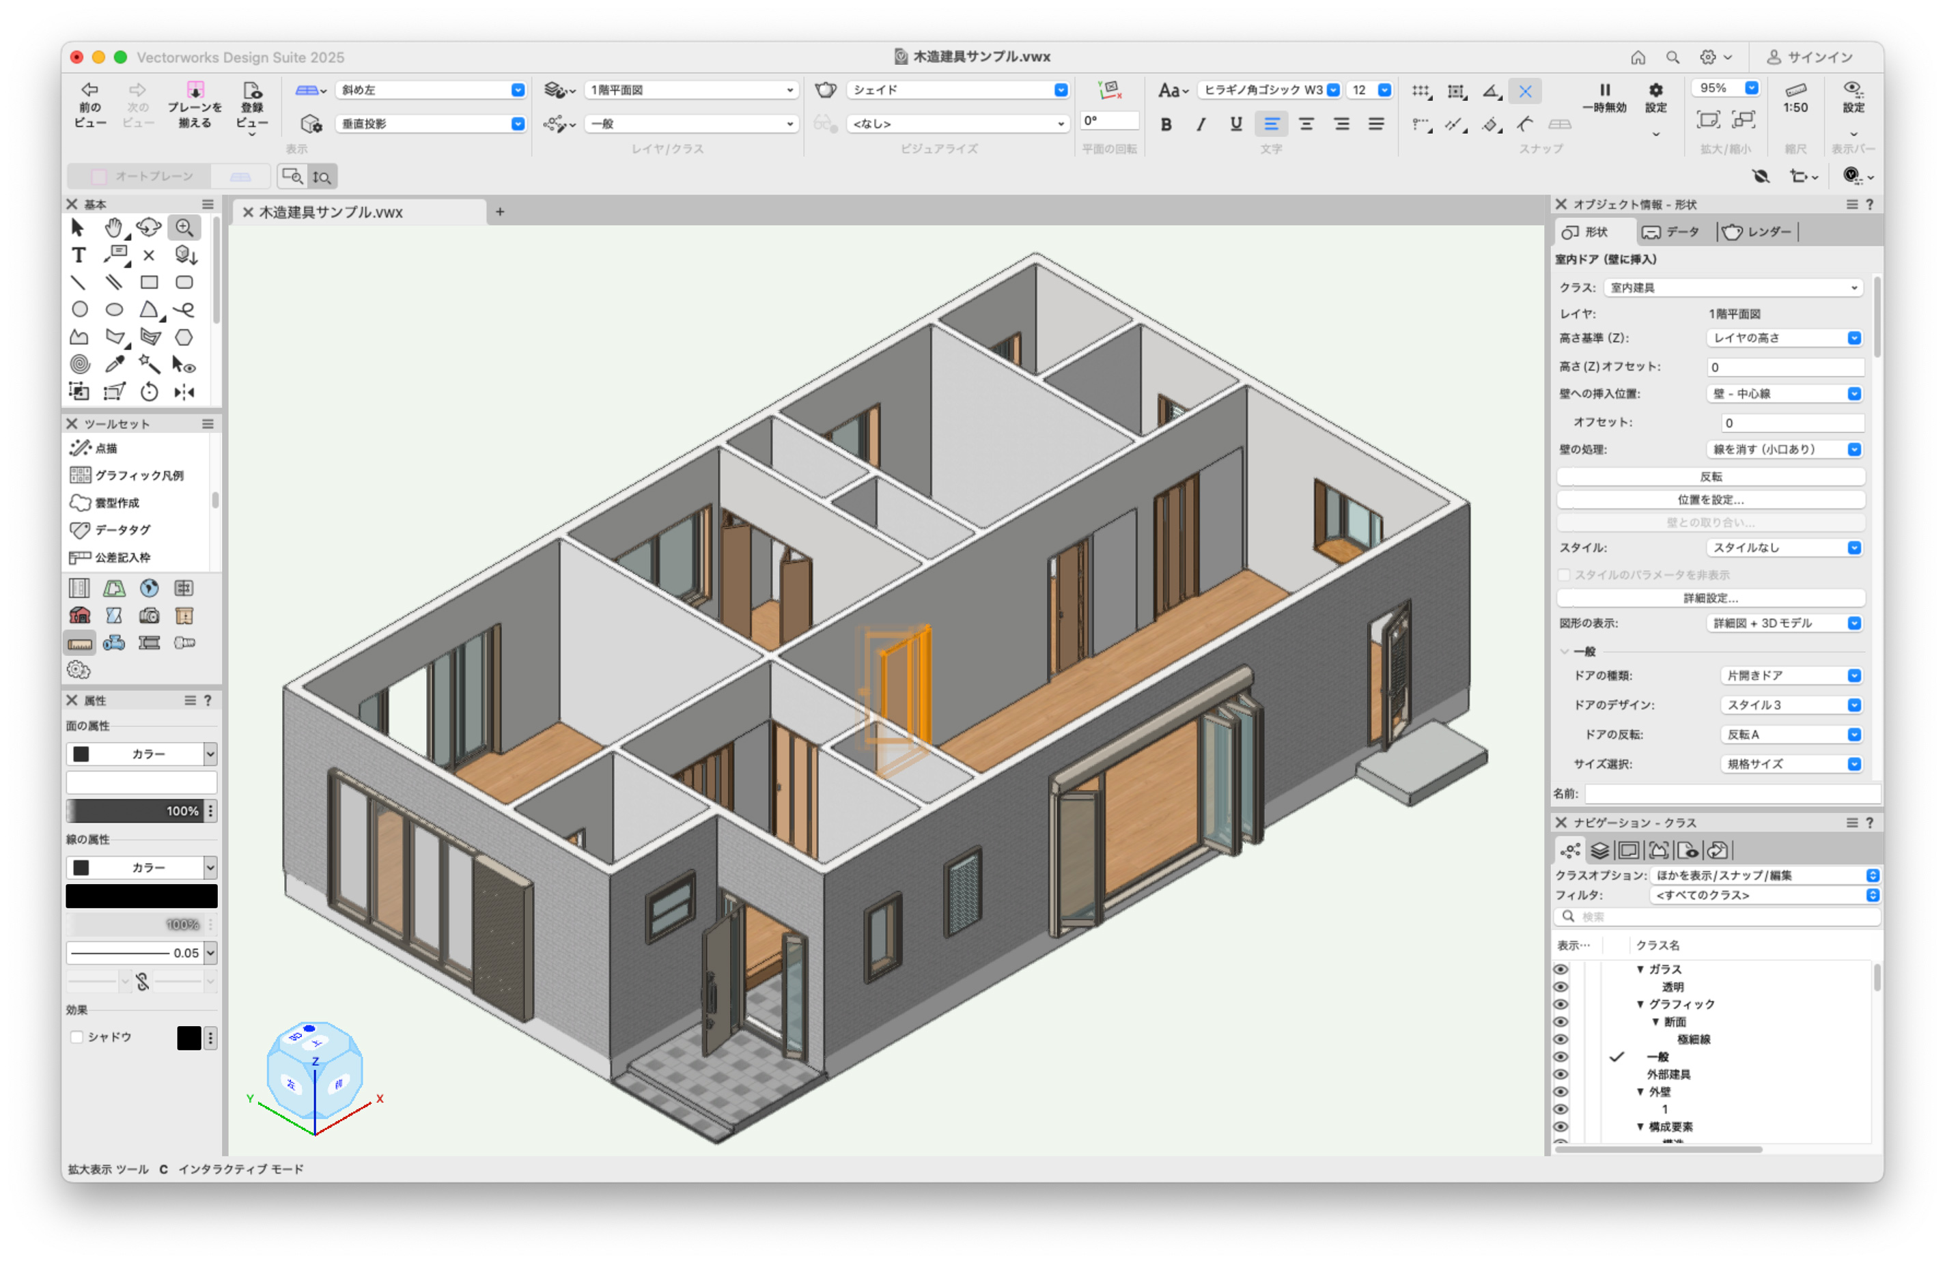
Task: Click the 名前 name input field
Action: click(1732, 794)
